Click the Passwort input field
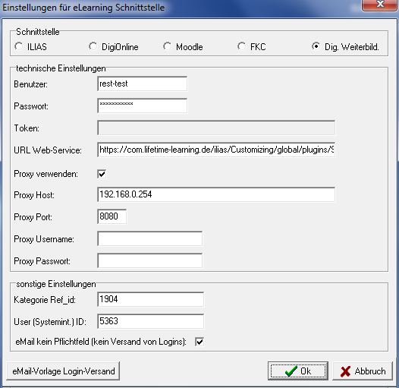This screenshot has width=399, height=388. (x=143, y=106)
